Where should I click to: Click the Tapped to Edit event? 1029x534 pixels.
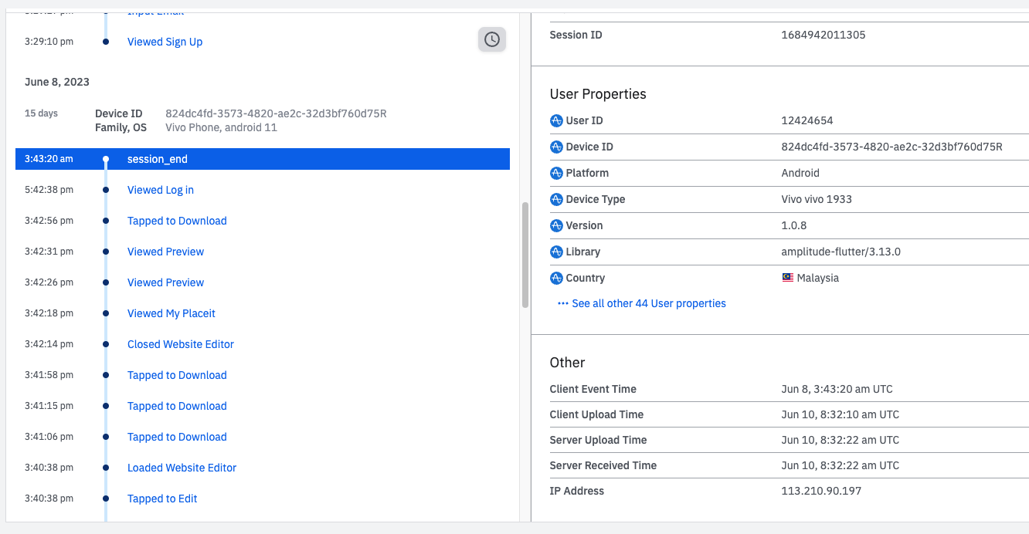(x=162, y=499)
